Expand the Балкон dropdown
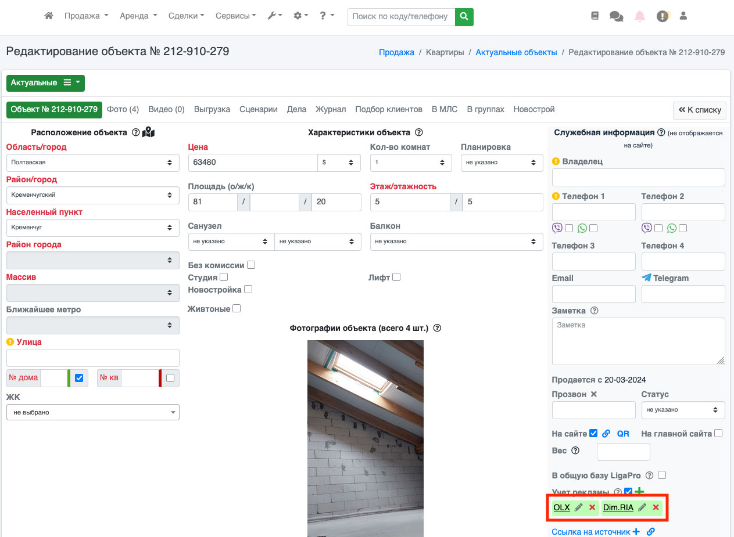 [456, 242]
